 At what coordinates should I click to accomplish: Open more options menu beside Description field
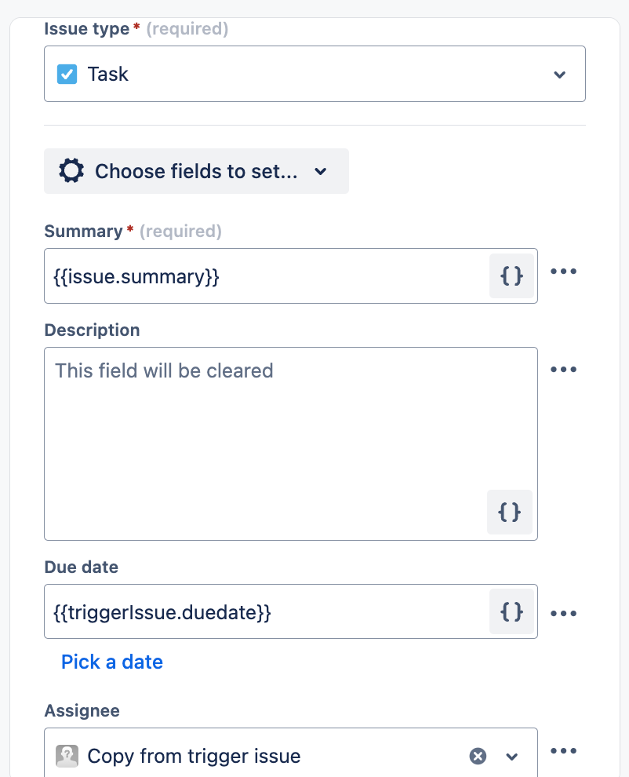point(563,370)
